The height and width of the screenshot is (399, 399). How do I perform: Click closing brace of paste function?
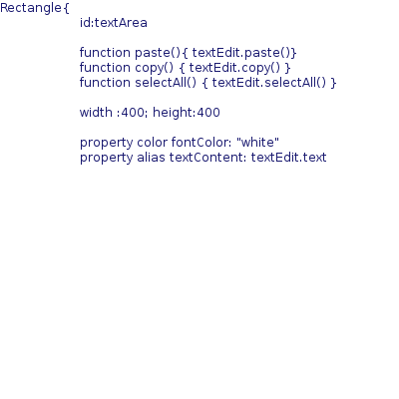pyautogui.click(x=294, y=53)
